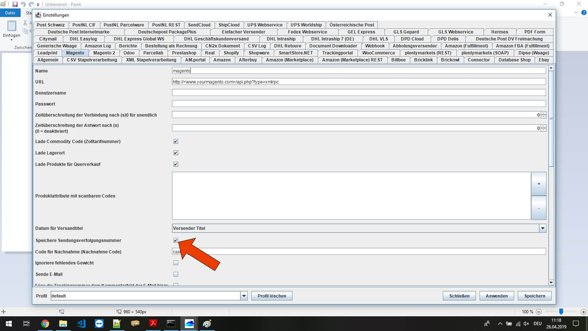The height and width of the screenshot is (331, 588).
Task: Click DEU language indicator in taskbar
Action: click(538, 324)
